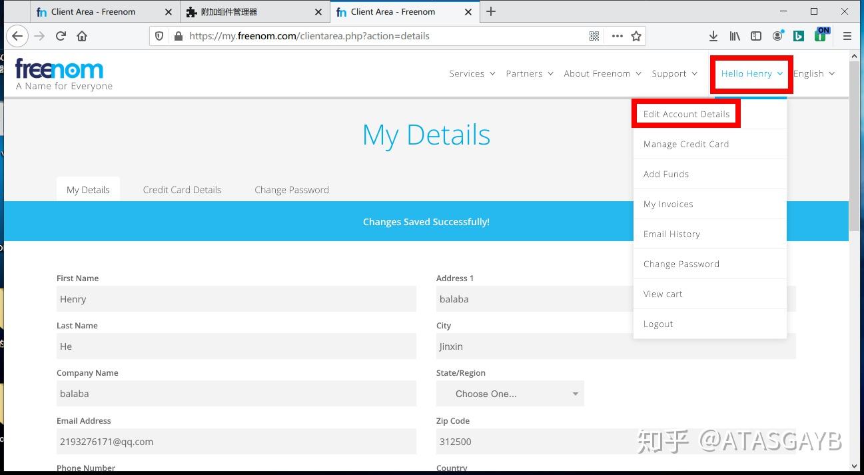Close the active Client Area - Freenom tab
The height and width of the screenshot is (475, 864).
point(468,12)
